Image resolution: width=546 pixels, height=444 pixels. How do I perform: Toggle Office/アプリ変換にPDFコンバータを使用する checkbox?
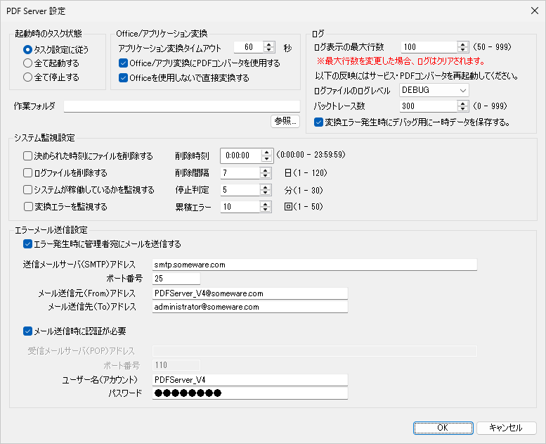pos(124,63)
